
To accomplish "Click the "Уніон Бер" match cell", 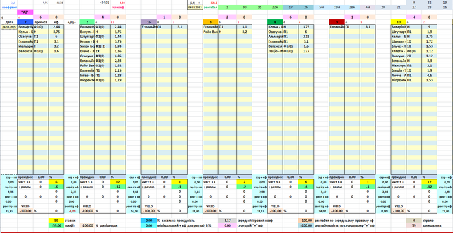I will tap(87, 46).
